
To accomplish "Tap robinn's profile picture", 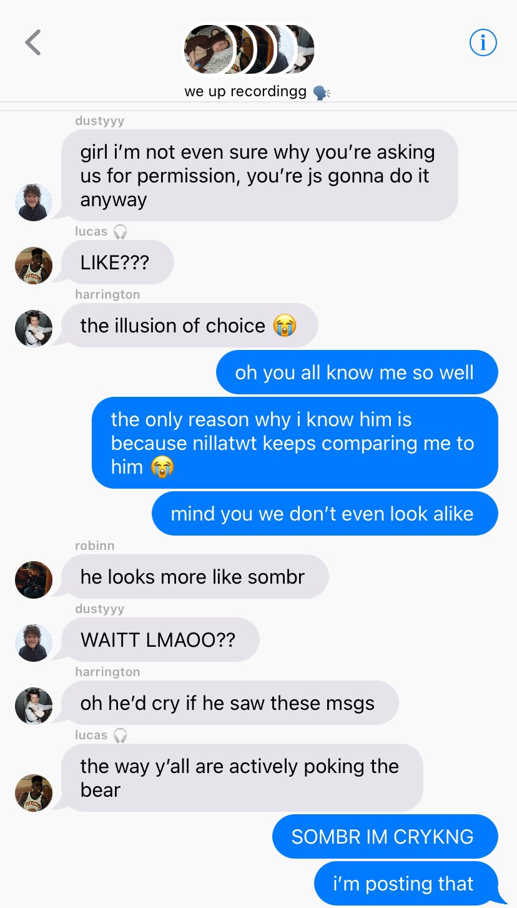I will (34, 580).
